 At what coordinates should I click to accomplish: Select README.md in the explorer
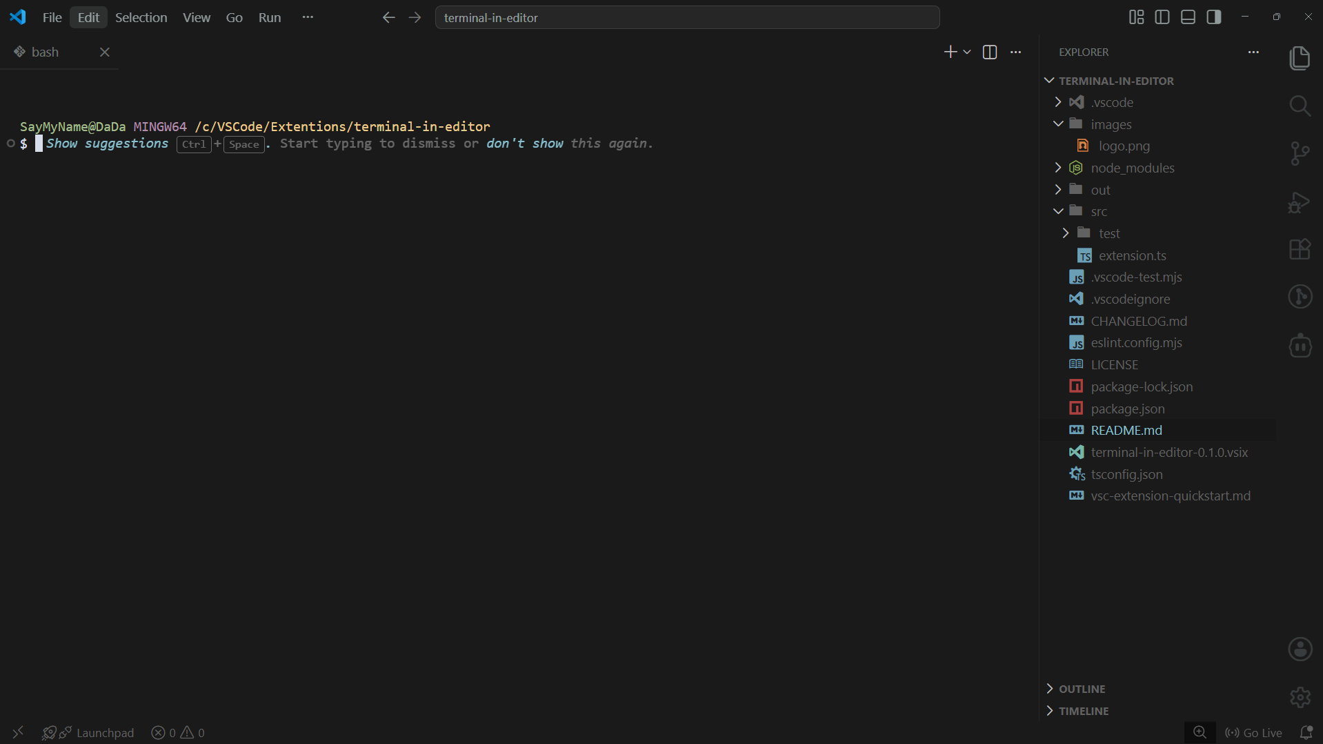point(1157,430)
